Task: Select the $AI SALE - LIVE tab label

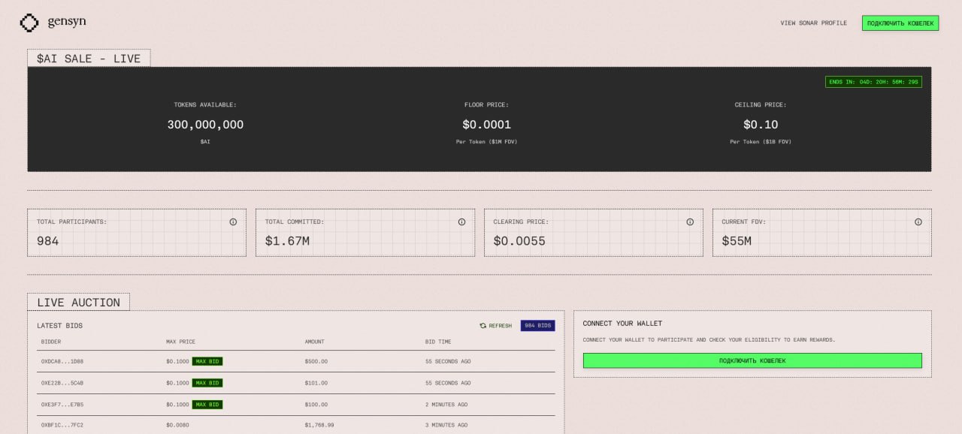Action: click(89, 59)
